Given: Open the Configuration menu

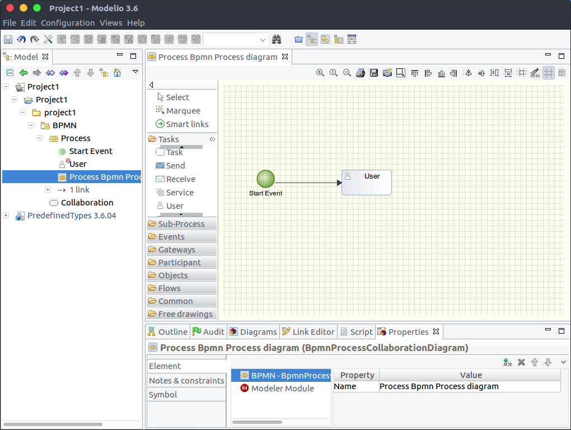Looking at the screenshot, I should tap(68, 23).
